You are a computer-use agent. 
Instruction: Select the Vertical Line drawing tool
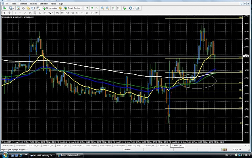point(15,13)
